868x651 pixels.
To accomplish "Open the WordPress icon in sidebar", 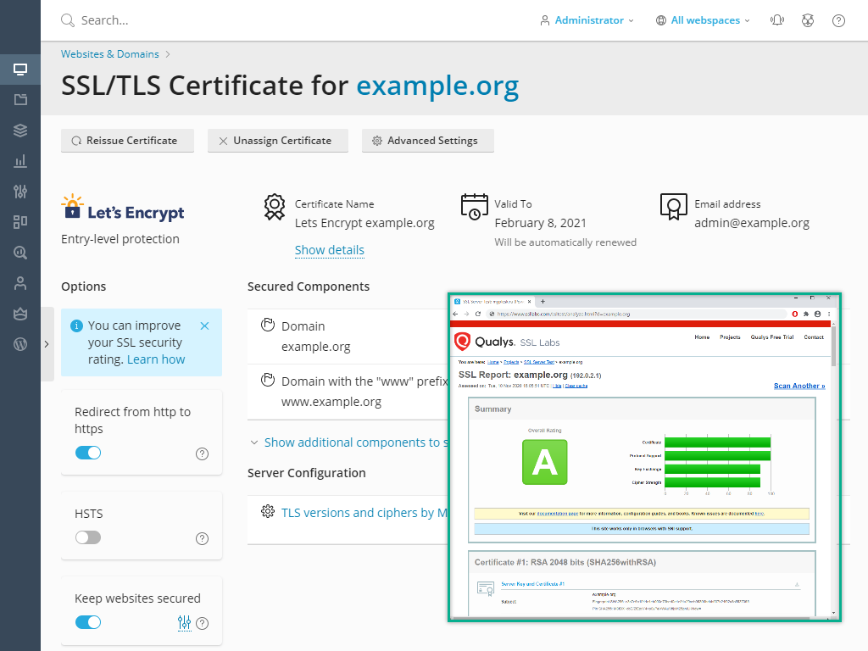I will click(20, 344).
